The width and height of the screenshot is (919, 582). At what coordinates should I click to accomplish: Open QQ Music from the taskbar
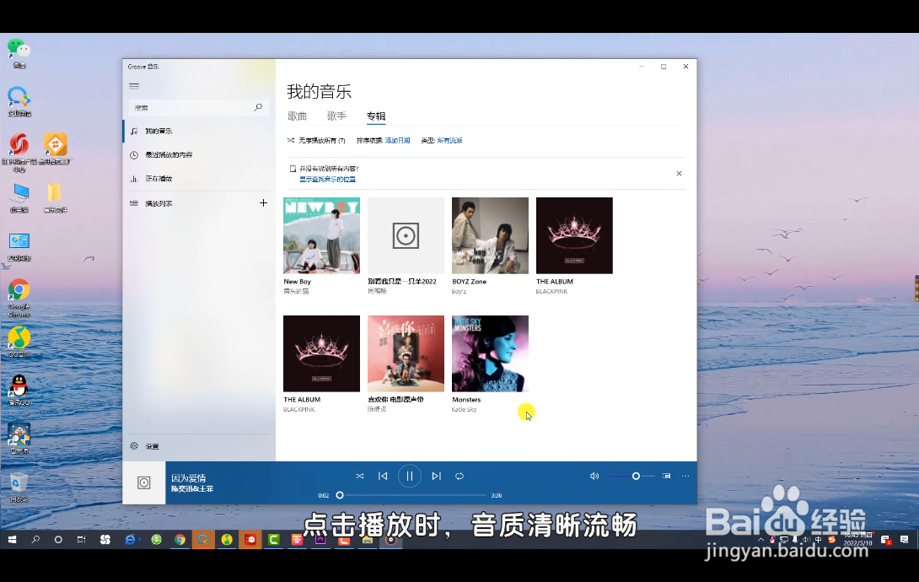[227, 540]
